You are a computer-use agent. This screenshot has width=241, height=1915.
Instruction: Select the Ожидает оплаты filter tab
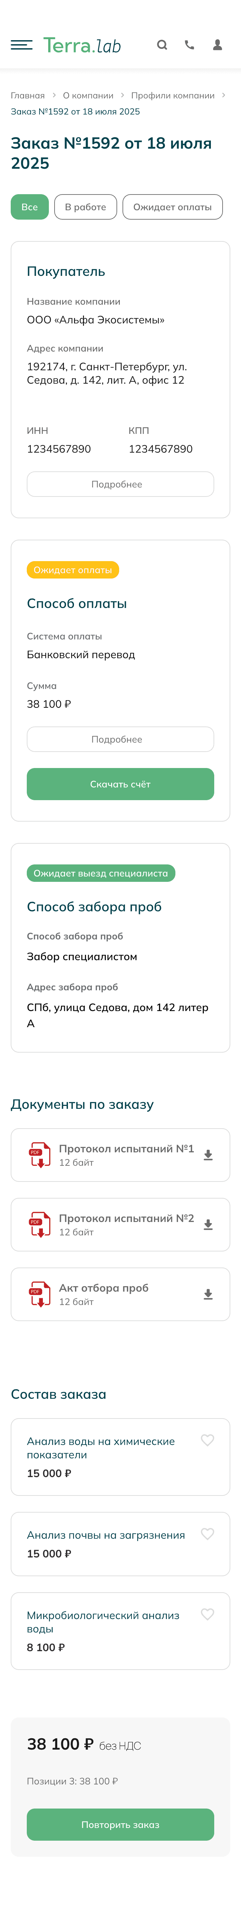pos(173,207)
